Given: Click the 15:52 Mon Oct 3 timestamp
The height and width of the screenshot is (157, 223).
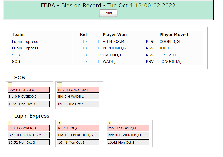Looking at the screenshot, I should (28, 142).
